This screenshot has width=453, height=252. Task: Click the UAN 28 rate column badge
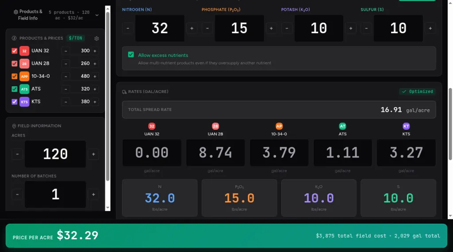click(215, 126)
